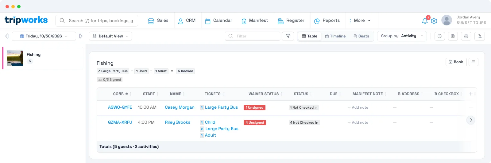Click the 4 Not Checked In status
Image resolution: width=491 pixels, height=163 pixels.
point(304,123)
